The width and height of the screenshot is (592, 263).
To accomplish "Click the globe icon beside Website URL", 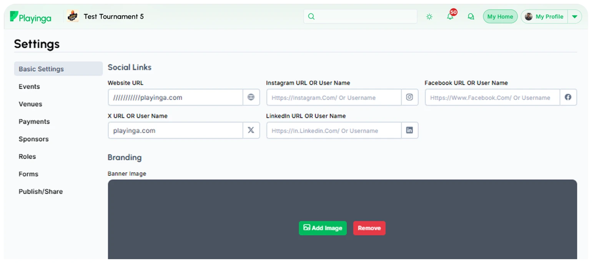I will 251,97.
